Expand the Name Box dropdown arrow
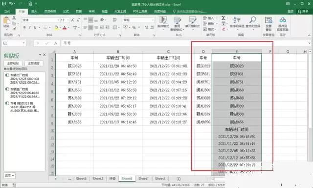This screenshot has height=188, width=313. click(24, 43)
